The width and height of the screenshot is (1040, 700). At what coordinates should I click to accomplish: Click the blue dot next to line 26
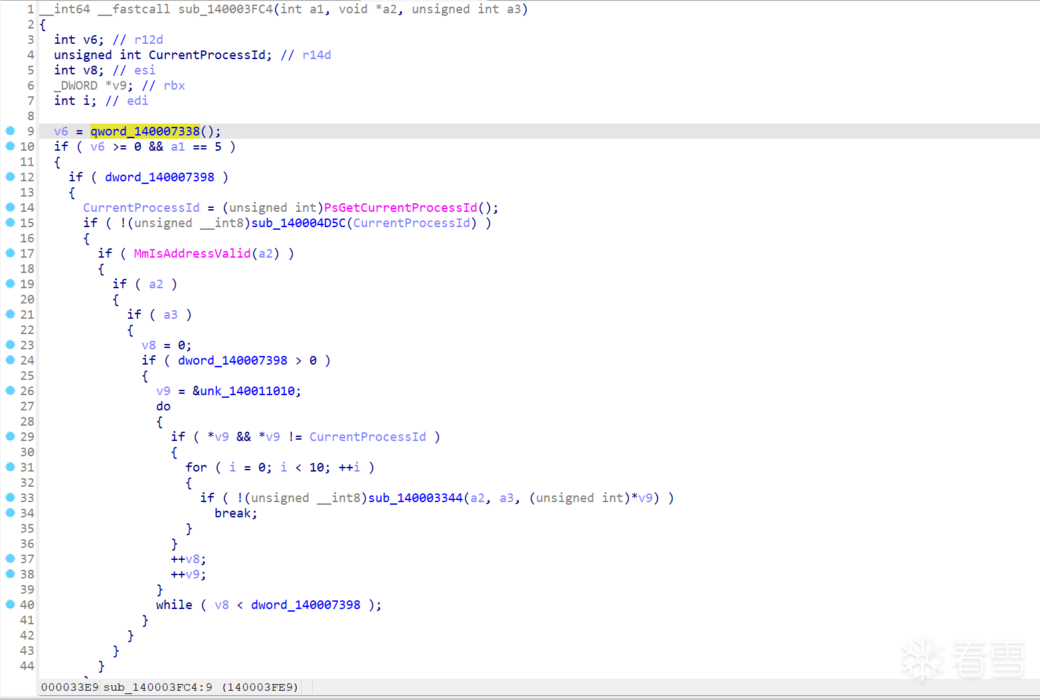10,391
